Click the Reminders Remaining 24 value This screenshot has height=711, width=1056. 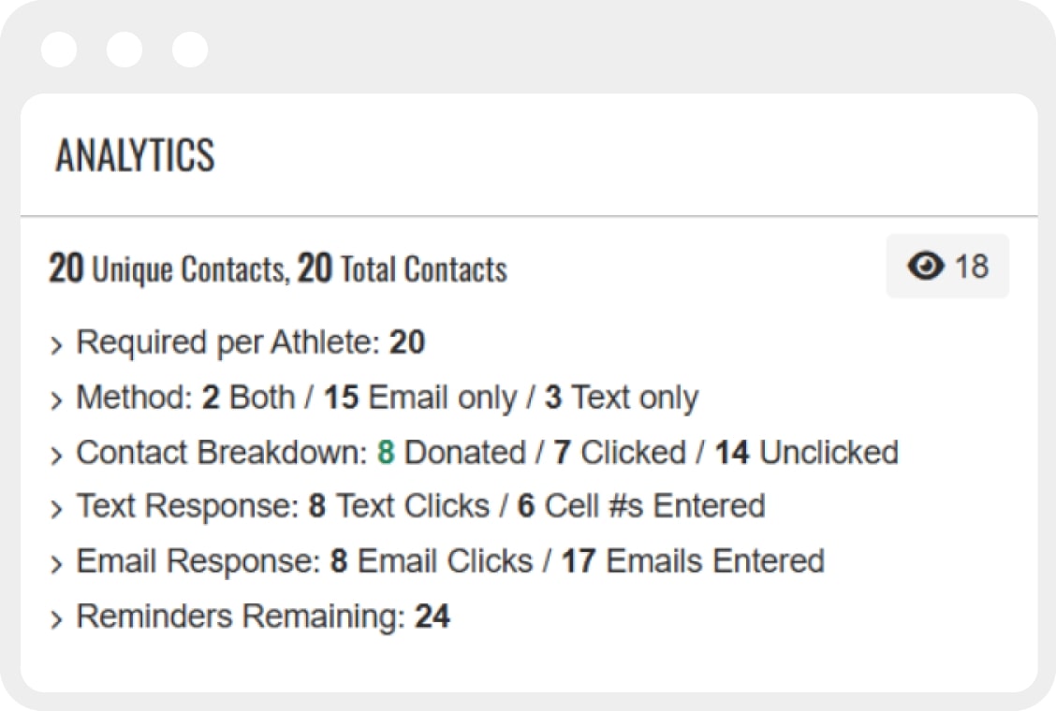433,617
